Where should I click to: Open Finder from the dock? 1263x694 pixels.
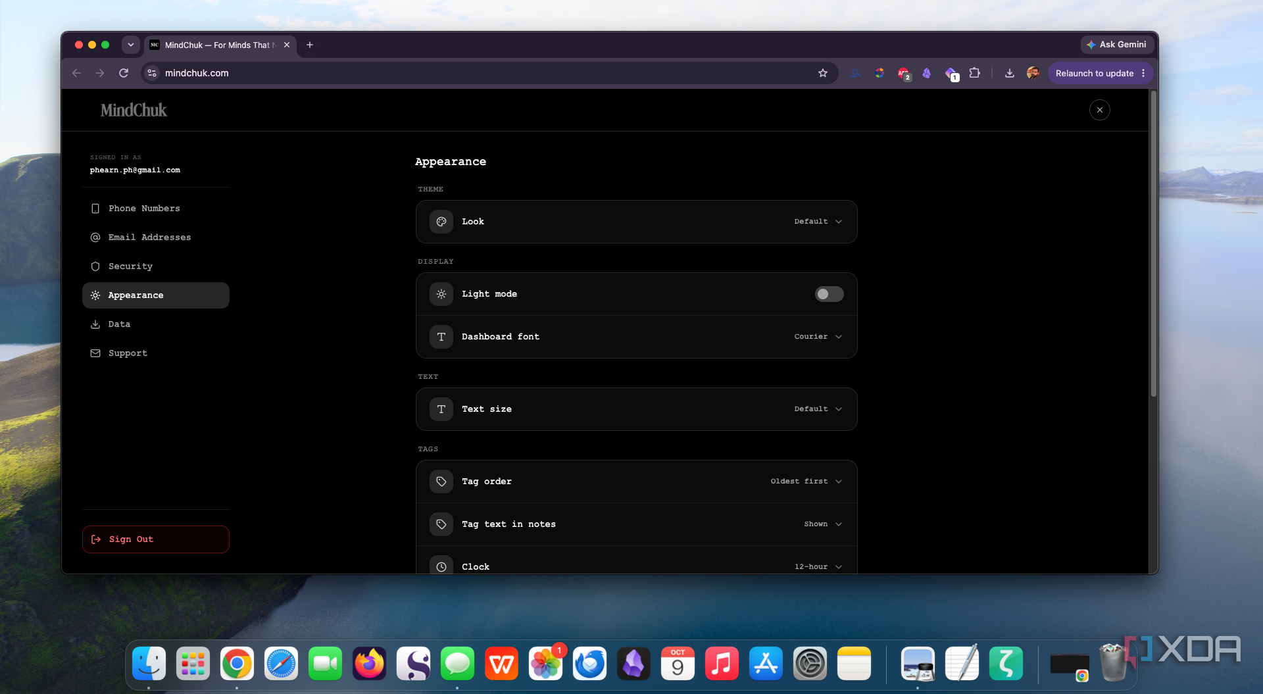pyautogui.click(x=149, y=663)
